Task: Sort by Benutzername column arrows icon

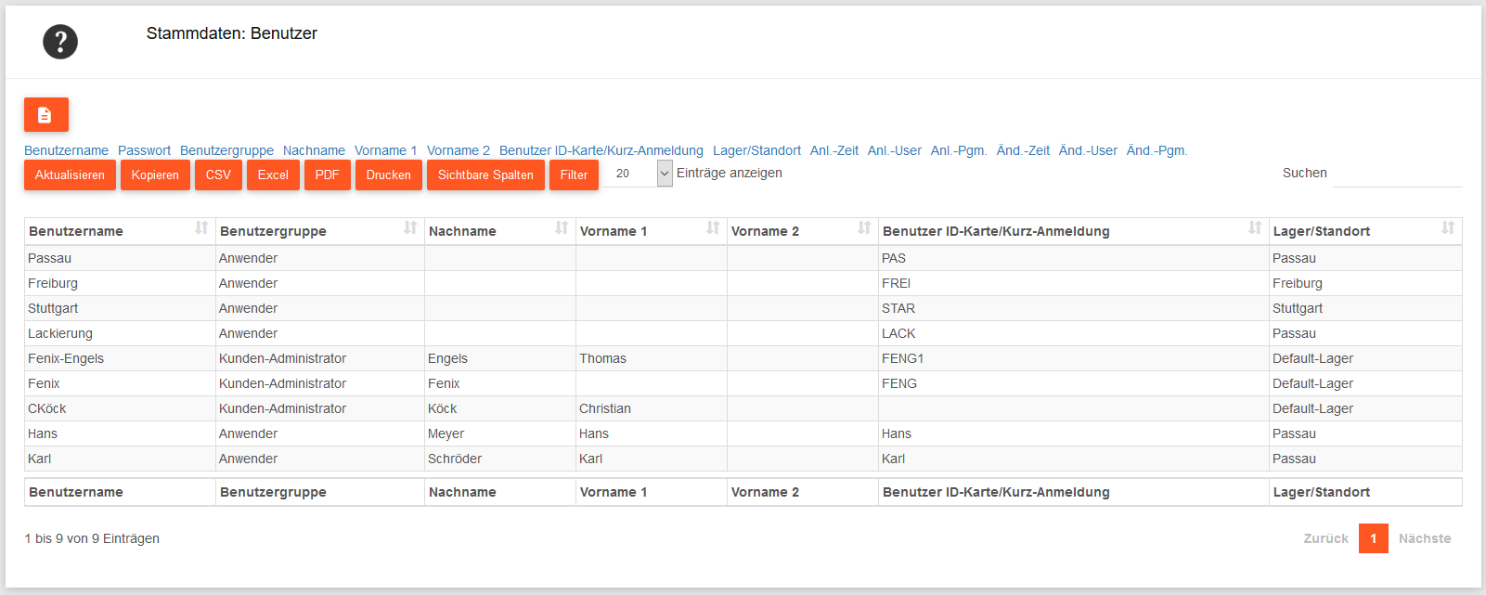Action: pos(201,228)
